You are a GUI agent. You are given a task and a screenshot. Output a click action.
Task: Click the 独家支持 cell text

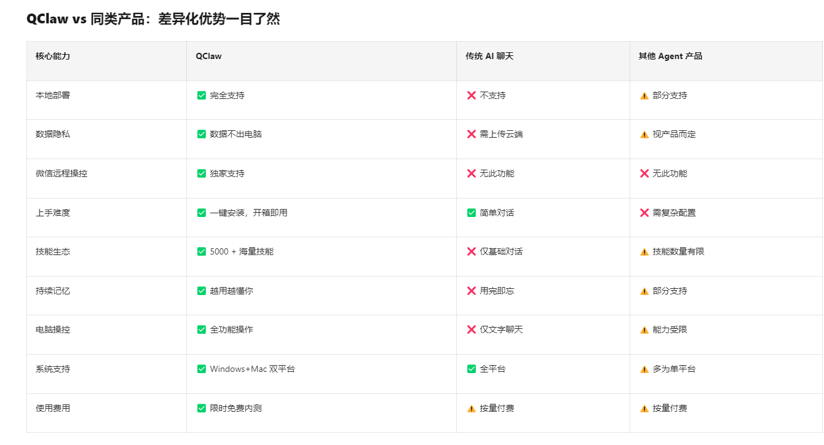(x=228, y=173)
